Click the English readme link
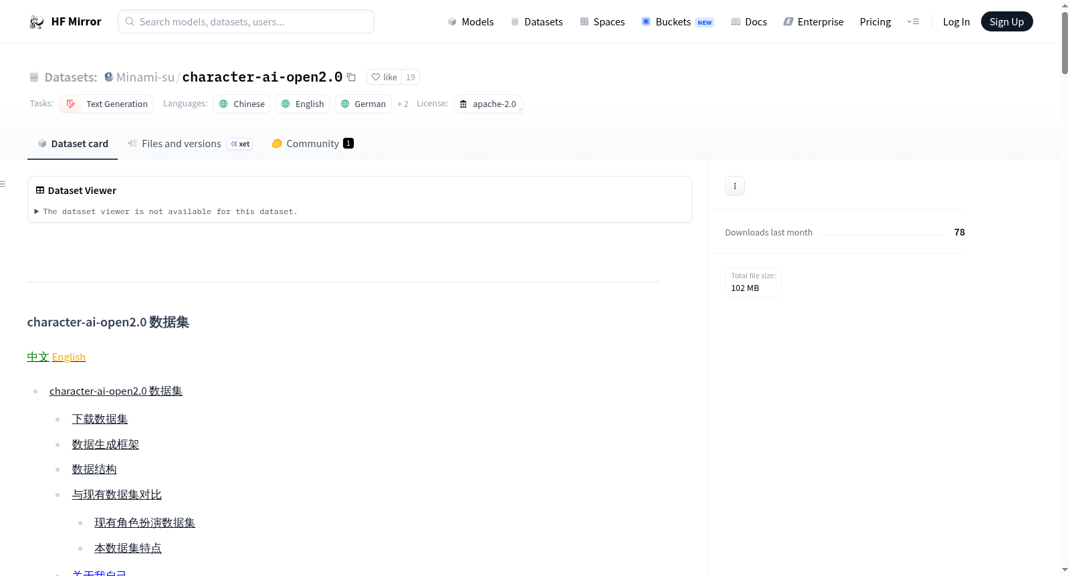Viewport: 1070px width, 576px height. pyautogui.click(x=69, y=357)
